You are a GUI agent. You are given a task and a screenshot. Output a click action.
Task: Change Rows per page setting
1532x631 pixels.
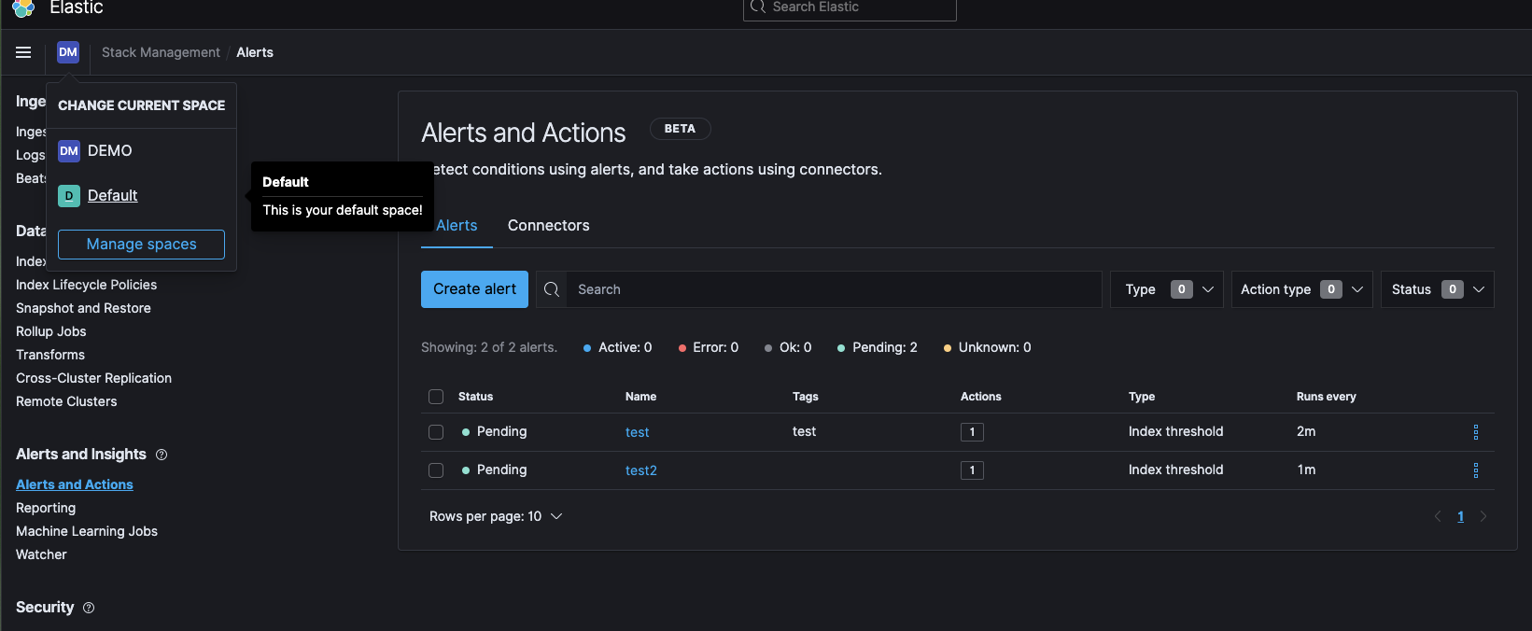496,516
